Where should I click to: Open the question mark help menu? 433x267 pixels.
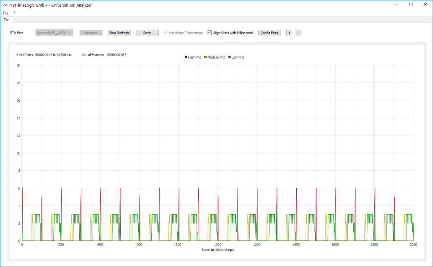coord(14,13)
